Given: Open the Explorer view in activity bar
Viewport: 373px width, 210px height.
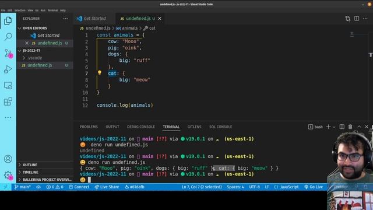Looking at the screenshot, I should [8, 21].
